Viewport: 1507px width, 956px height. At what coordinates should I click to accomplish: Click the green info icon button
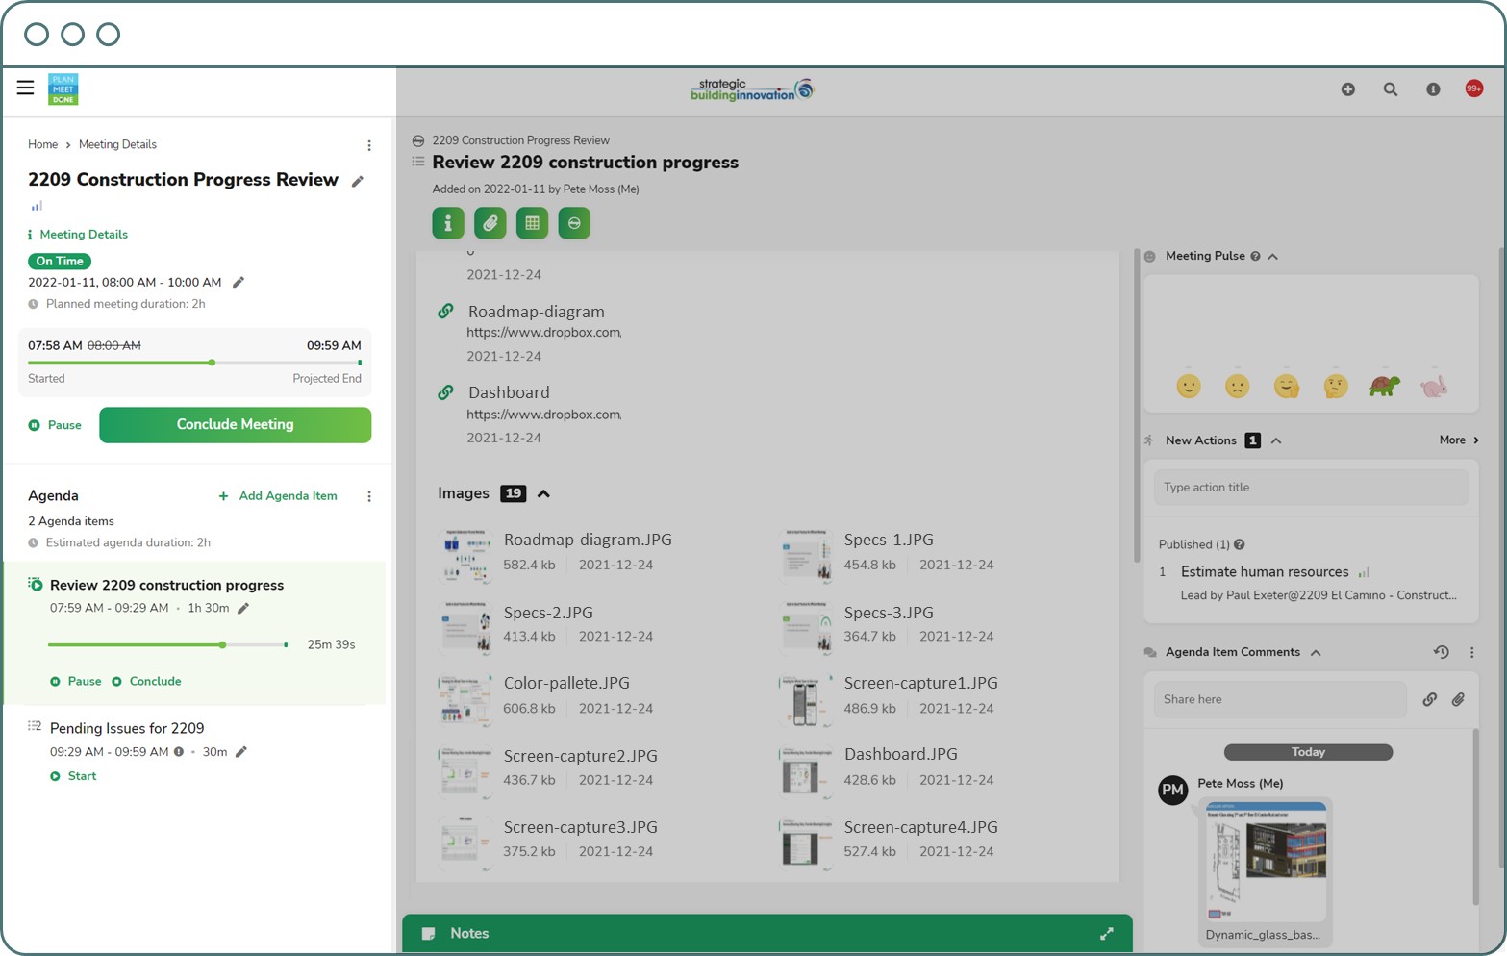[x=447, y=223]
